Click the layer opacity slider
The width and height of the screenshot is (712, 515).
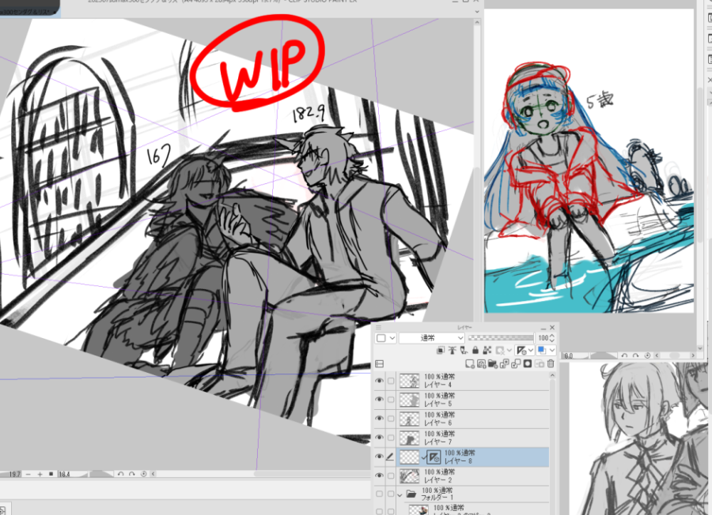[501, 338]
